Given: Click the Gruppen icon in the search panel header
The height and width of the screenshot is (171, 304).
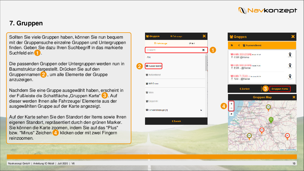Looking at the screenshot, I should tap(147, 36).
